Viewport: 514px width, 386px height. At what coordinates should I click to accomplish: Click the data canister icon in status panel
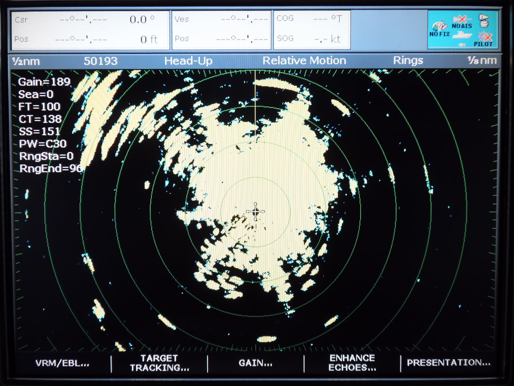(483, 21)
